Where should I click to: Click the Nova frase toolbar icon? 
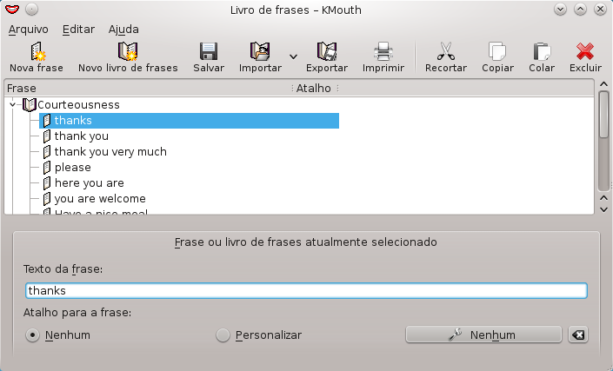point(36,52)
